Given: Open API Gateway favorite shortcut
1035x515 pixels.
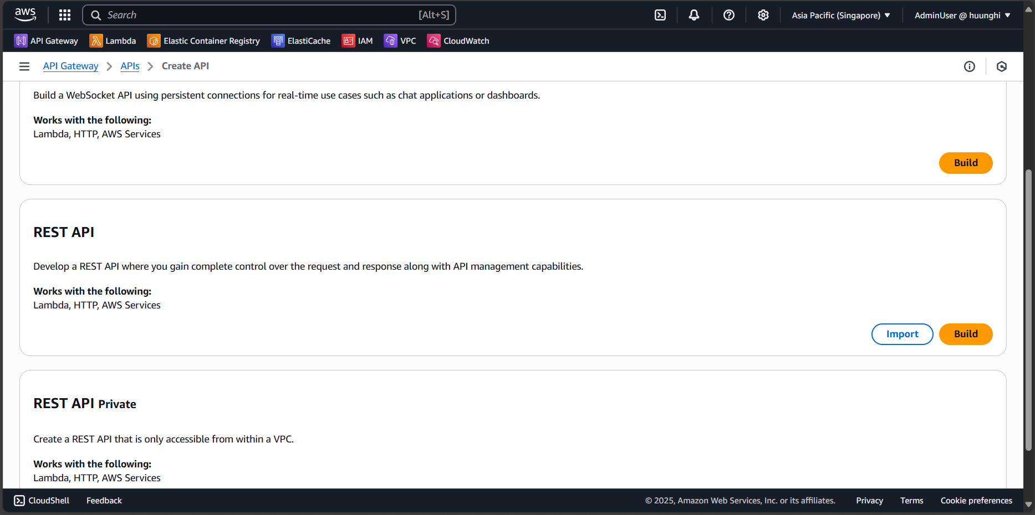Looking at the screenshot, I should coord(46,41).
